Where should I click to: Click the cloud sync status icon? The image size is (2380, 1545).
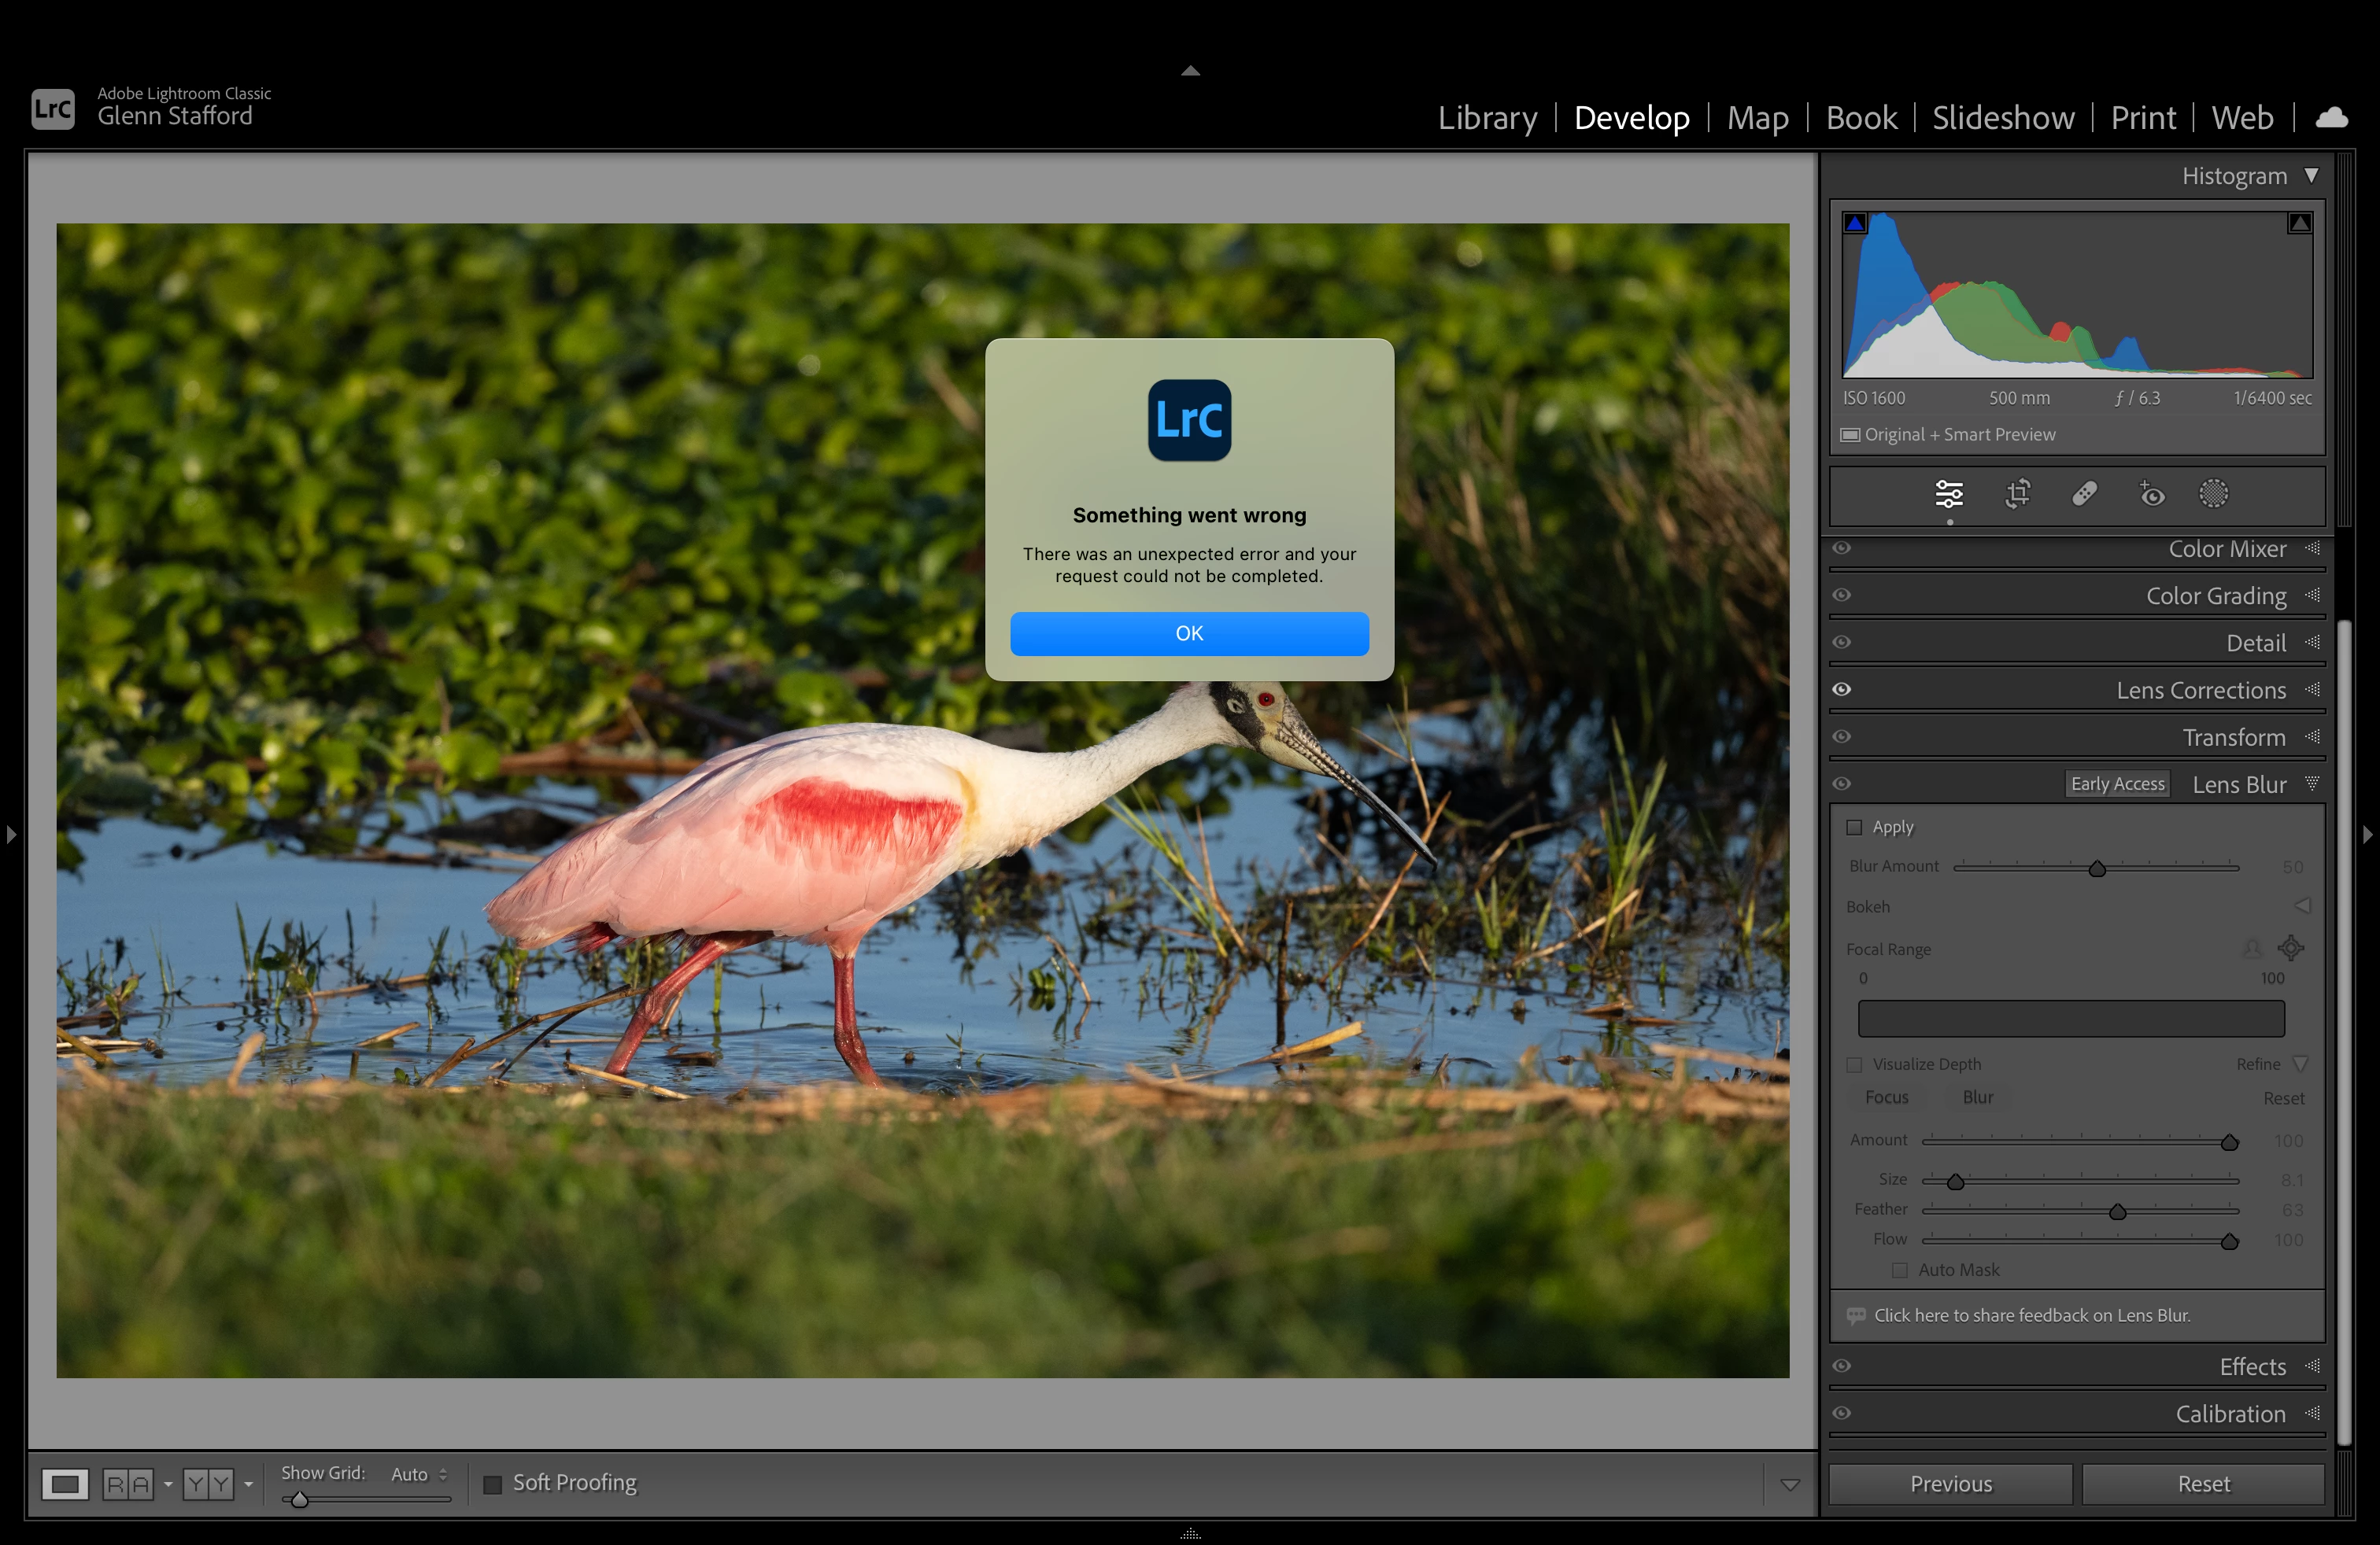pyautogui.click(x=2331, y=118)
